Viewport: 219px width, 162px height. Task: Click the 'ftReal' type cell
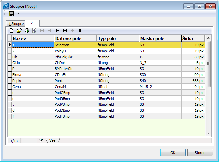[x=118, y=87]
